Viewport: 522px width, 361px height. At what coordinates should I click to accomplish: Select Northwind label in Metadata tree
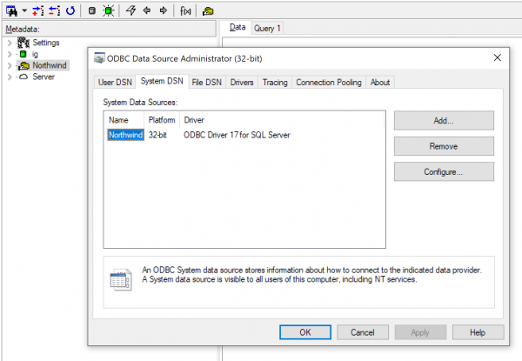(50, 65)
